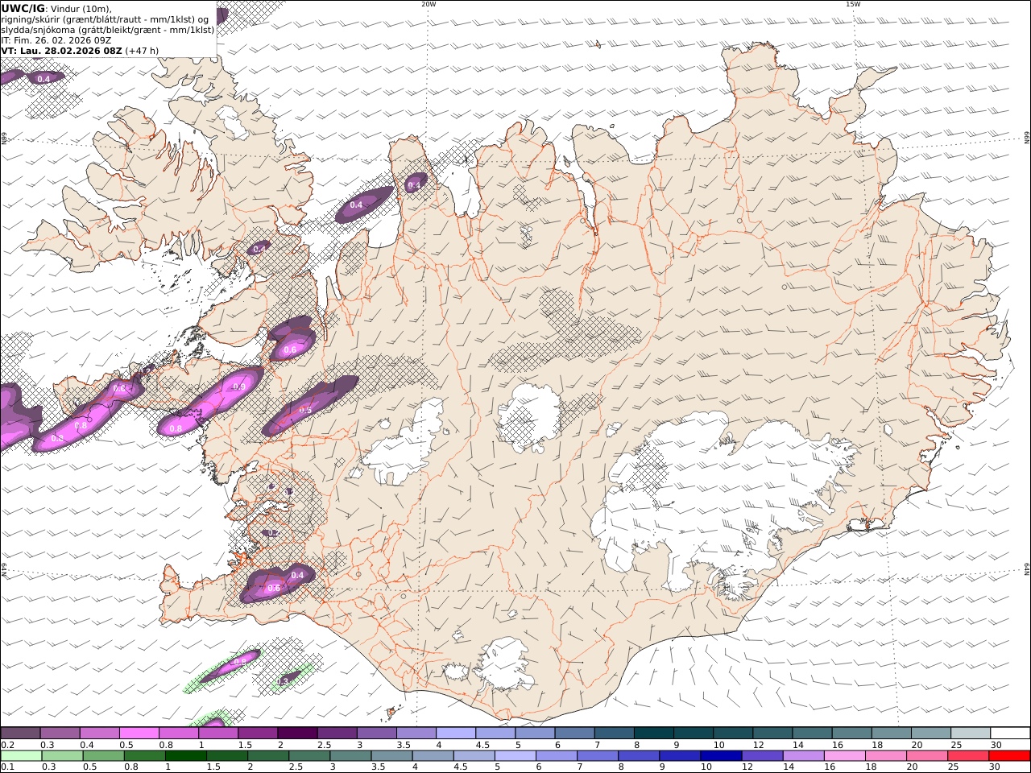Viewport: 1031px width, 773px height.
Task: Select the darkest green 1–1.5 rain swatch
Action: 186,755
